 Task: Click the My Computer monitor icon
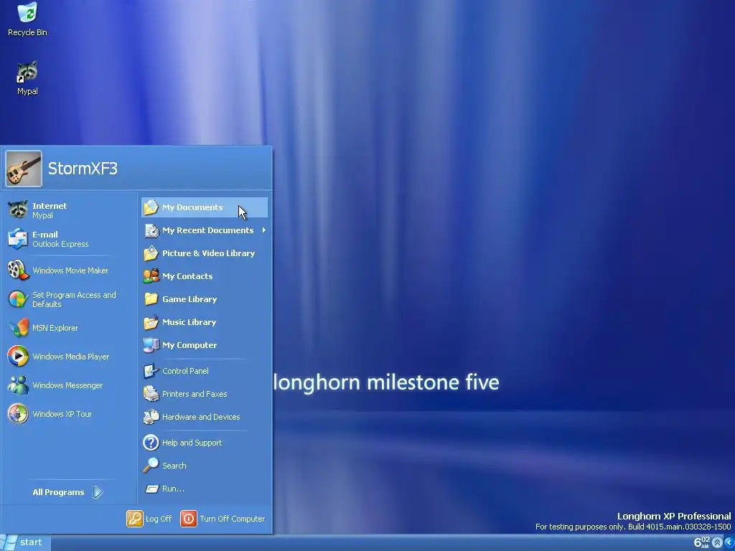(151, 345)
